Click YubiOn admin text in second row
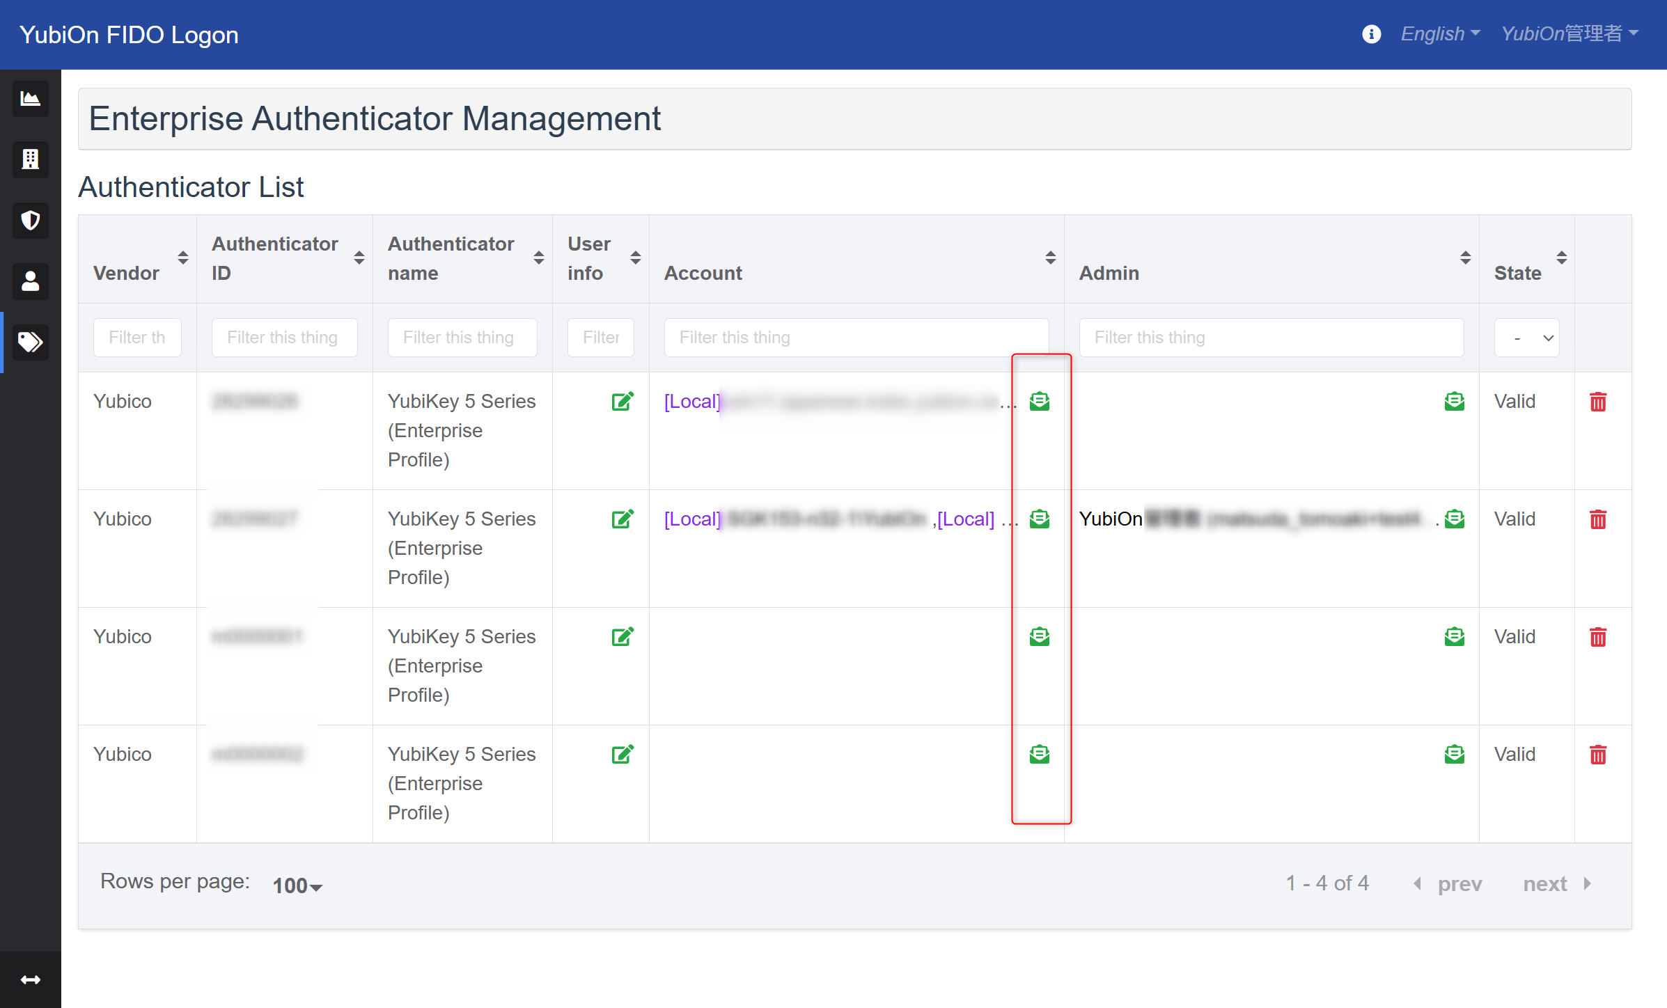This screenshot has height=1008, width=1667. (1111, 519)
